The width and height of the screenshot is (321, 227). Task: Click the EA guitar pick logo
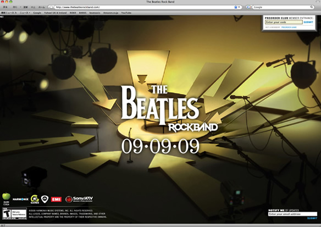click(45, 199)
